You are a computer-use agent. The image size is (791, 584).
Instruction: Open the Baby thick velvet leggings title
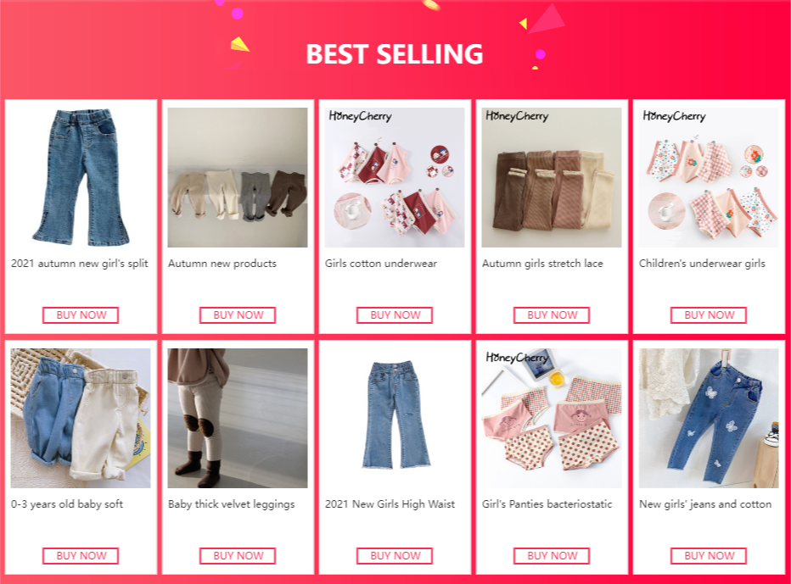coord(231,504)
